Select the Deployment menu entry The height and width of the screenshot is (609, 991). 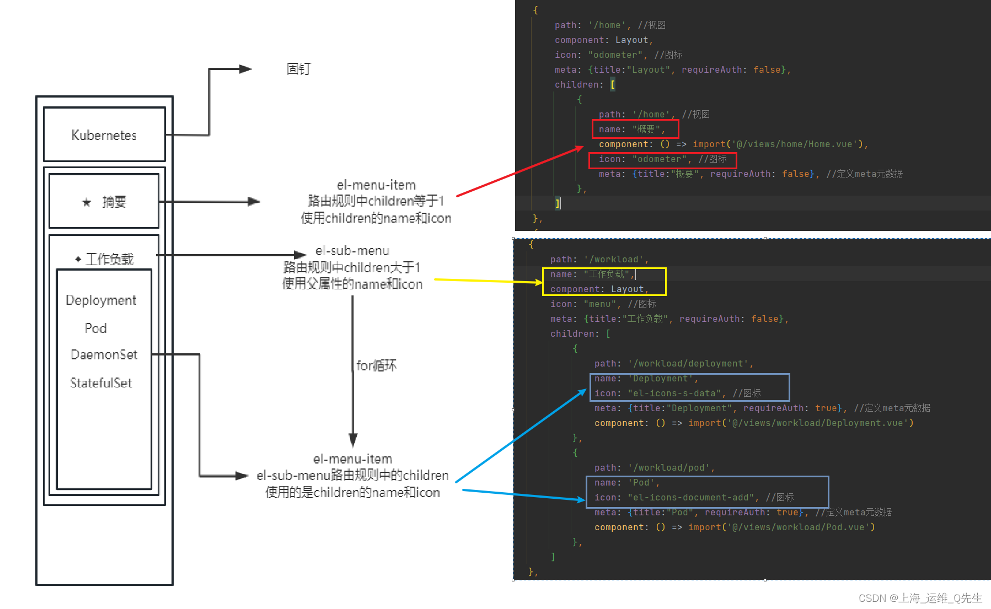[101, 299]
